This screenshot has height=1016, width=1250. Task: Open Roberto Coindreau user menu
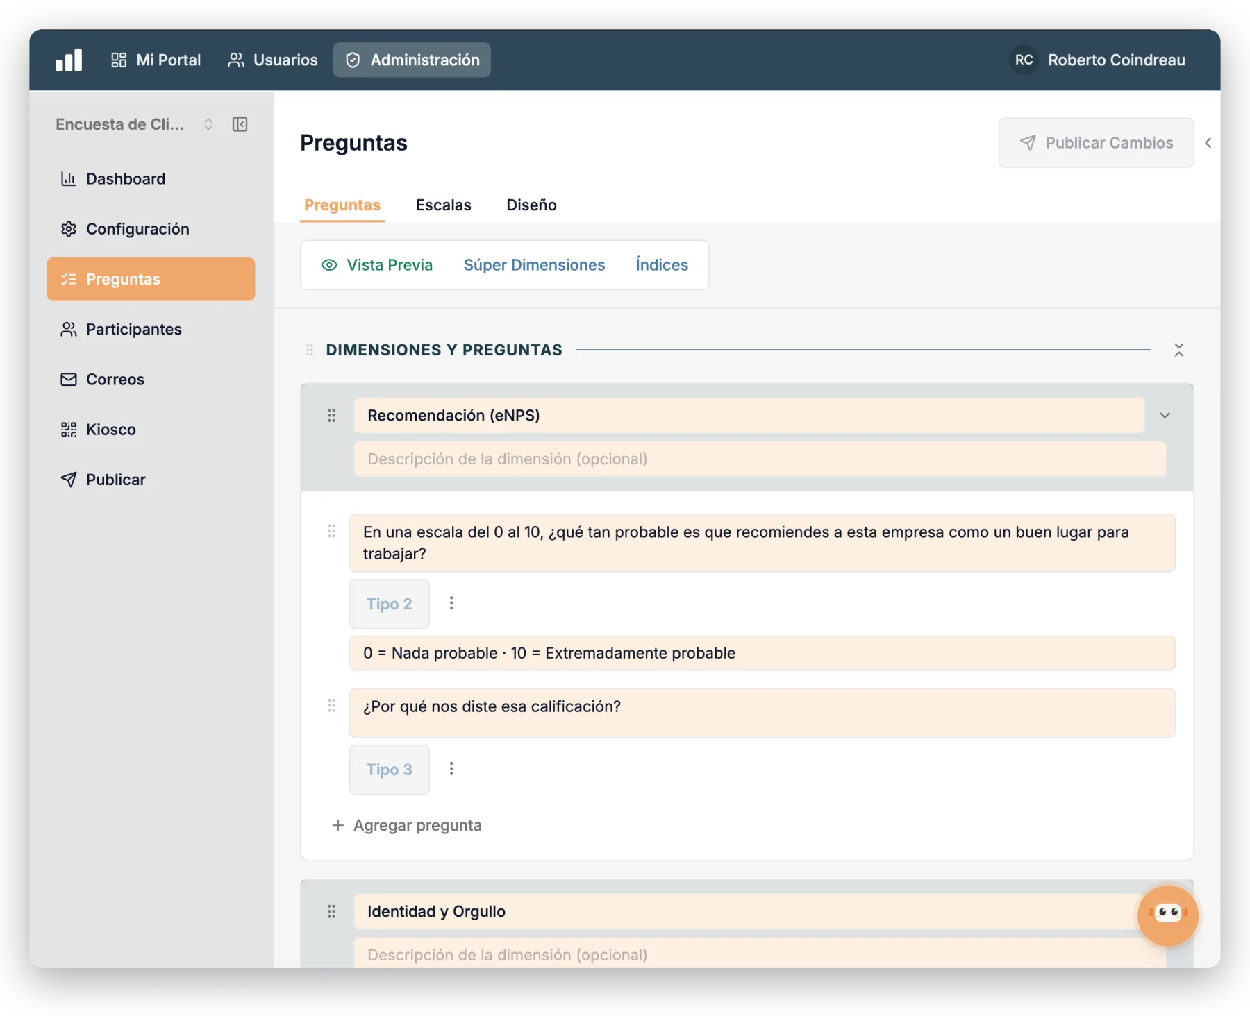1116,60
